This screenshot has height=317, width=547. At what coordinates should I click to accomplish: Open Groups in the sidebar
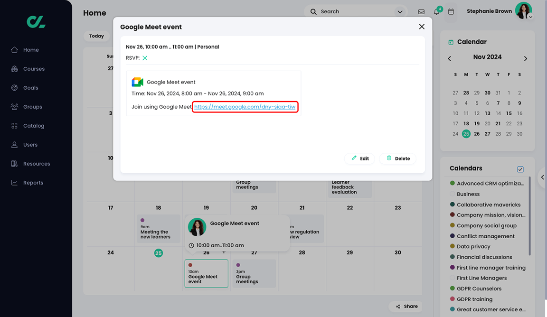coord(27,107)
